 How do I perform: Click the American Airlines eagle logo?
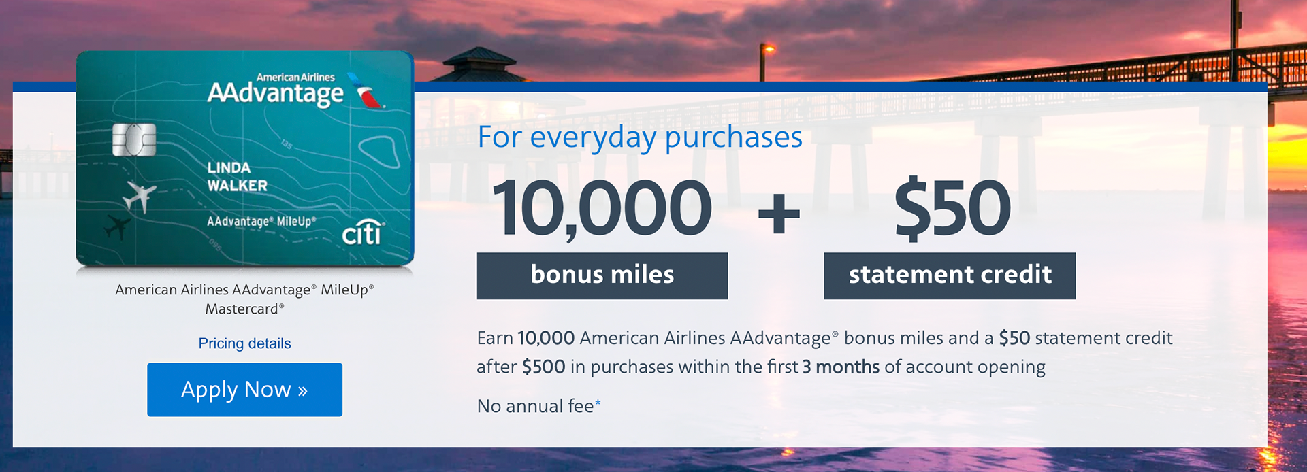[366, 91]
